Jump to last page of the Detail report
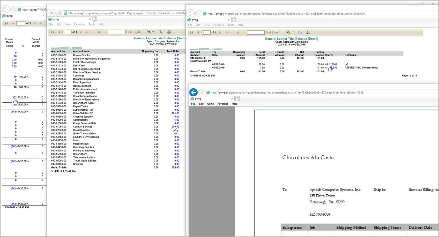The height and width of the screenshot is (237, 439). (x=226, y=32)
